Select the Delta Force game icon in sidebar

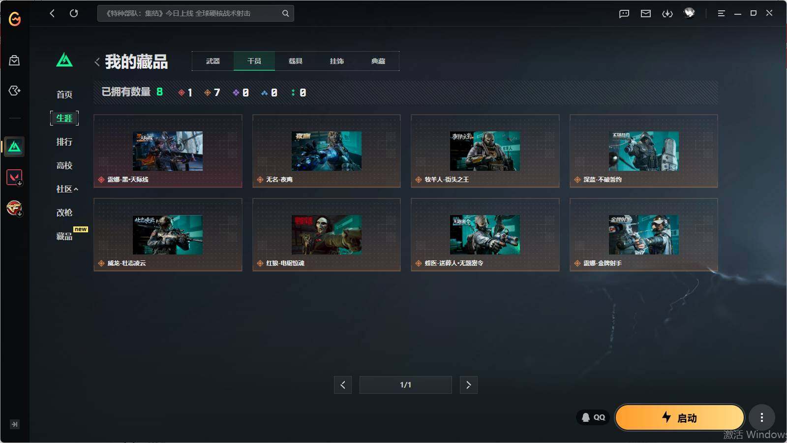(14, 147)
